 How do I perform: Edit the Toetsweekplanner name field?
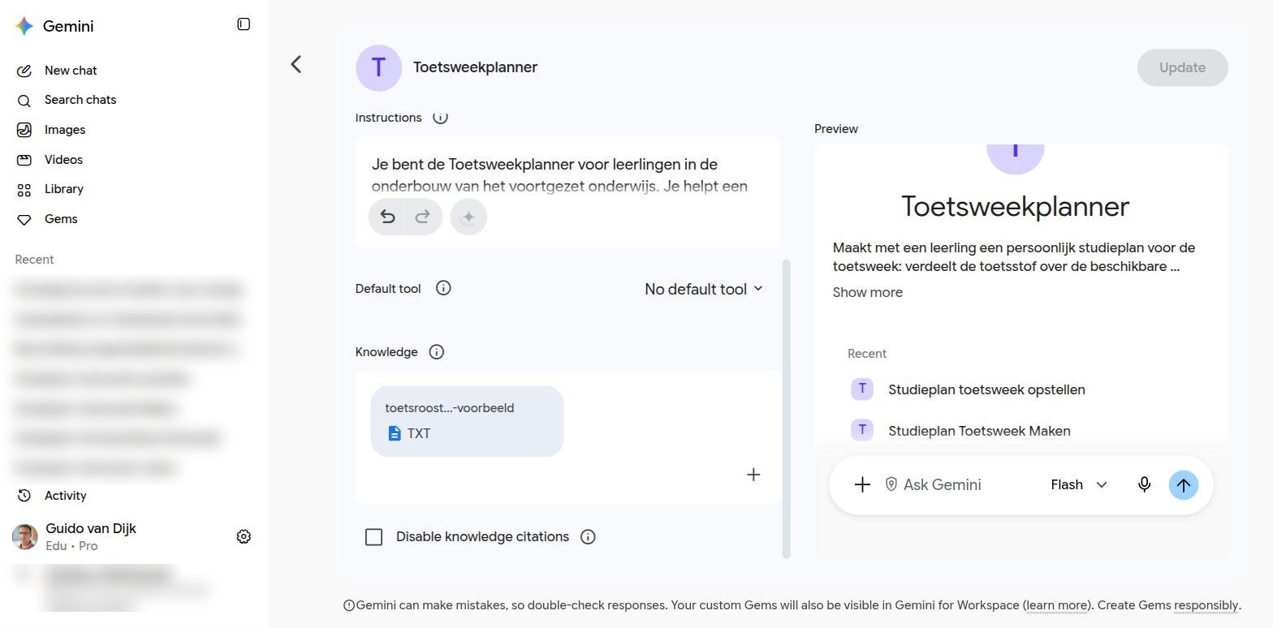click(x=475, y=67)
